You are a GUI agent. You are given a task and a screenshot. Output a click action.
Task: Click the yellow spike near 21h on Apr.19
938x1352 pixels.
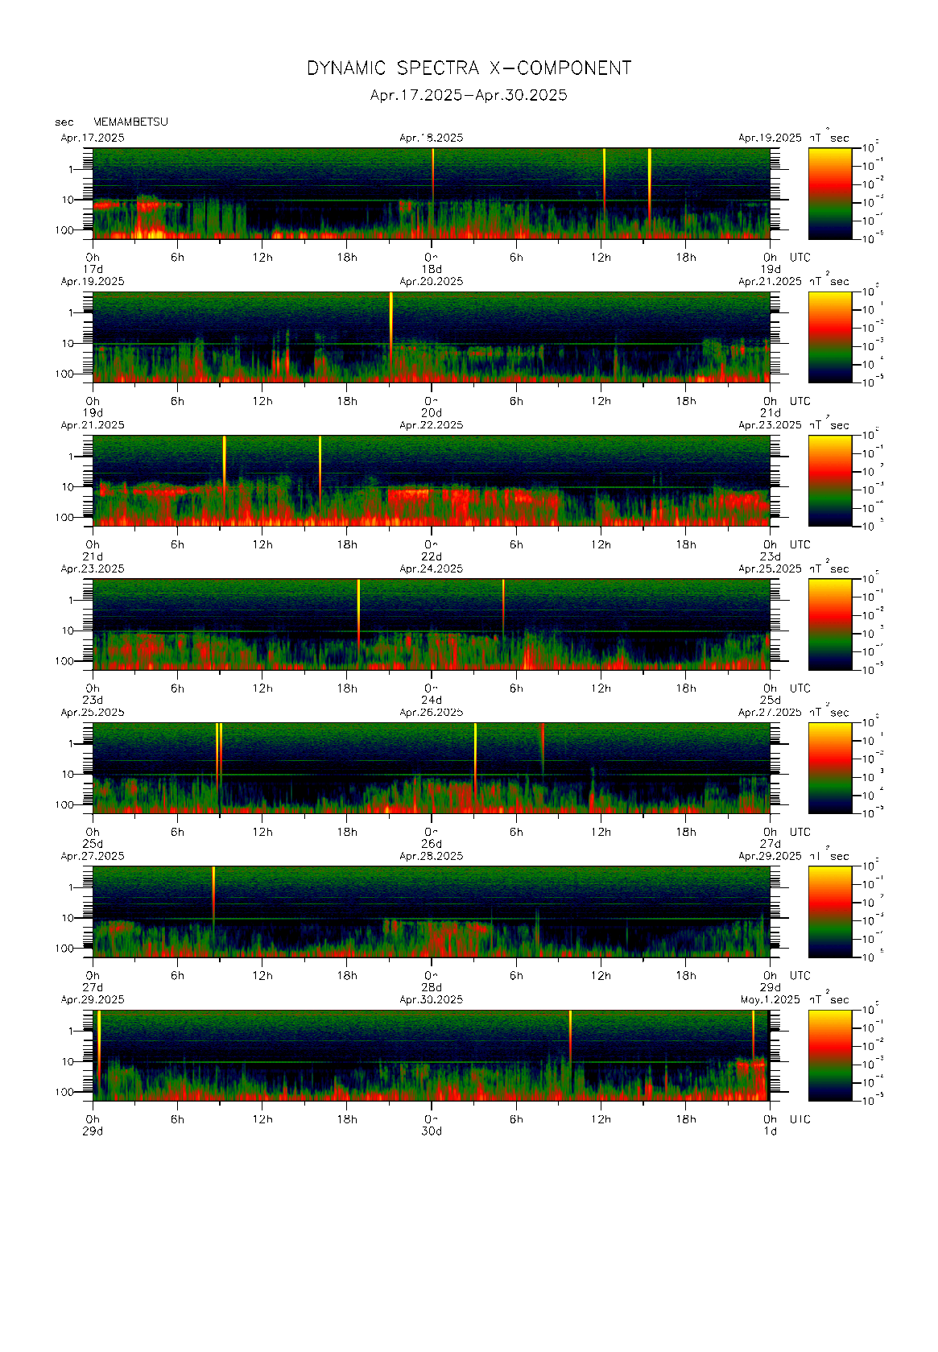click(391, 326)
